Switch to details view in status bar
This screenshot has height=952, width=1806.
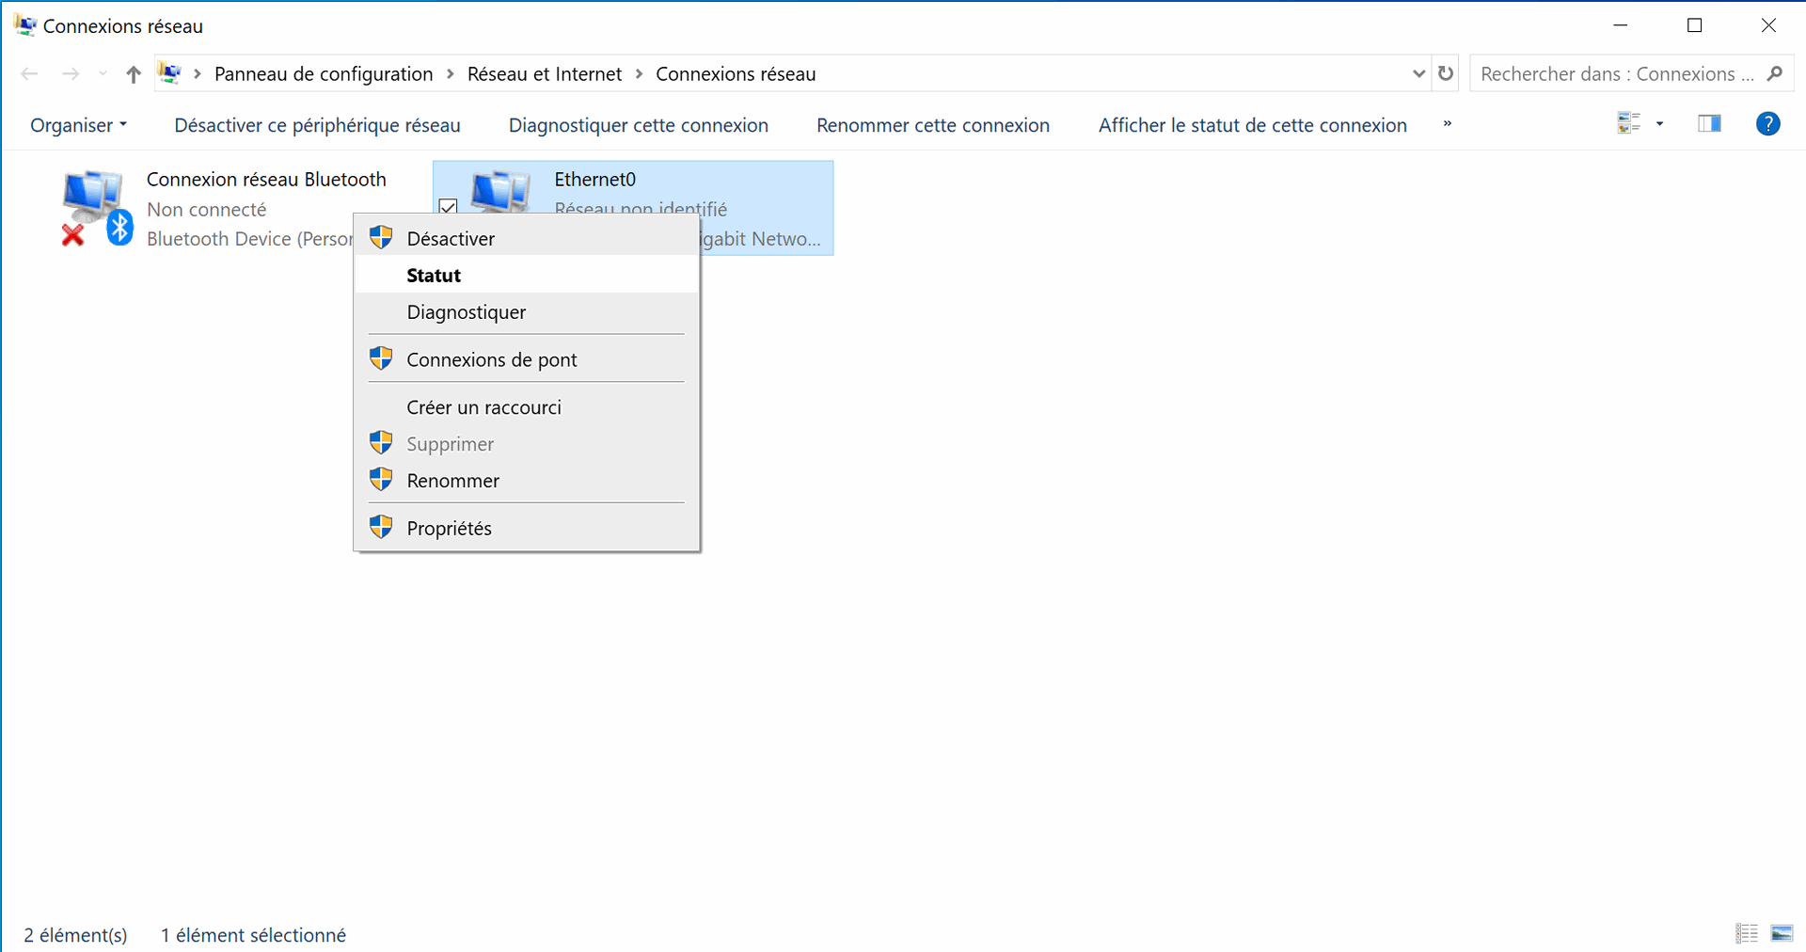[x=1747, y=933]
